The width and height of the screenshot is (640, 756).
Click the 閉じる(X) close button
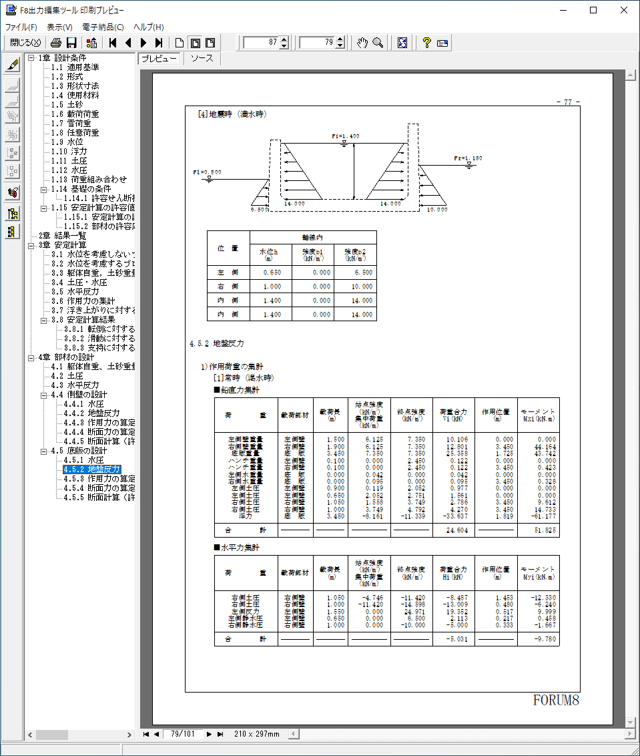click(x=25, y=43)
